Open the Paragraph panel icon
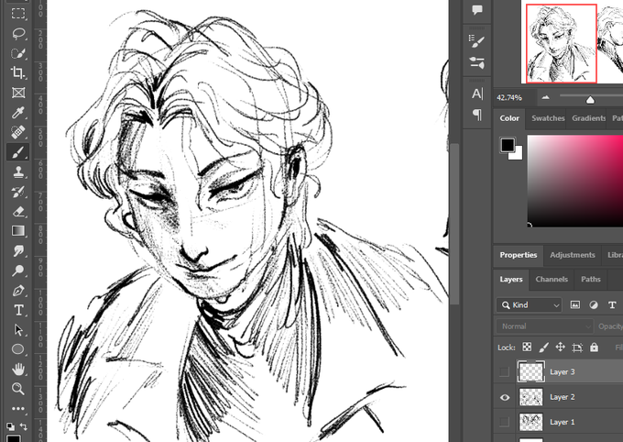The image size is (623, 442). point(477,115)
